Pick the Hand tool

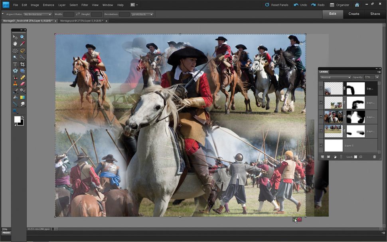pyautogui.click(x=15, y=44)
